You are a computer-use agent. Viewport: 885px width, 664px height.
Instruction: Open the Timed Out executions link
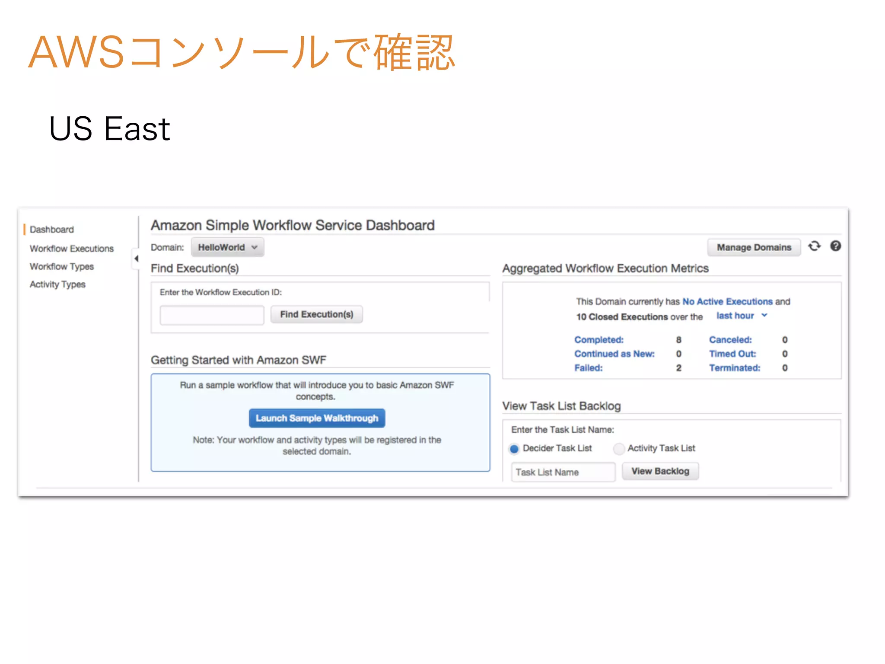click(x=732, y=354)
